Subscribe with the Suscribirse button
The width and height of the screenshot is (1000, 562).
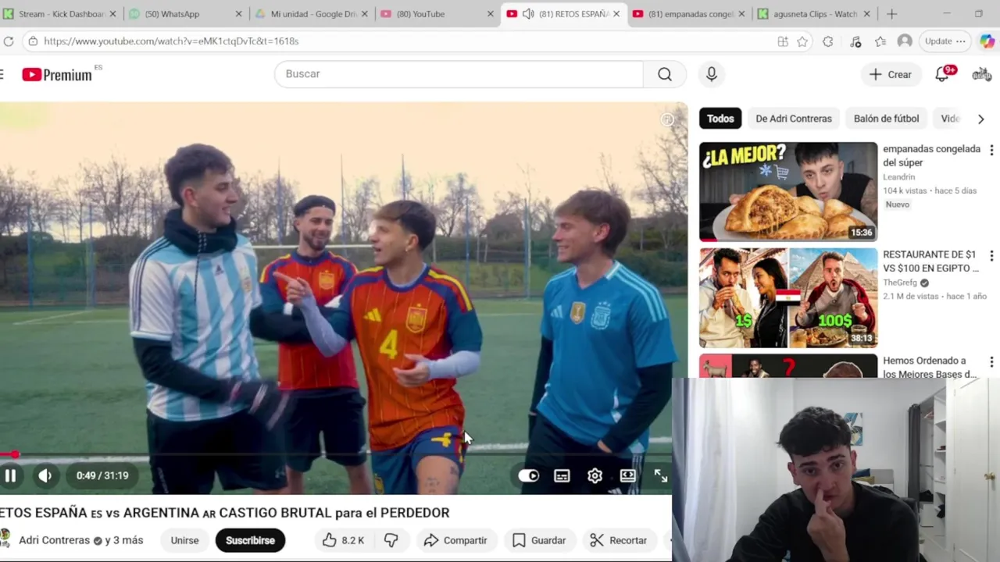pos(250,540)
